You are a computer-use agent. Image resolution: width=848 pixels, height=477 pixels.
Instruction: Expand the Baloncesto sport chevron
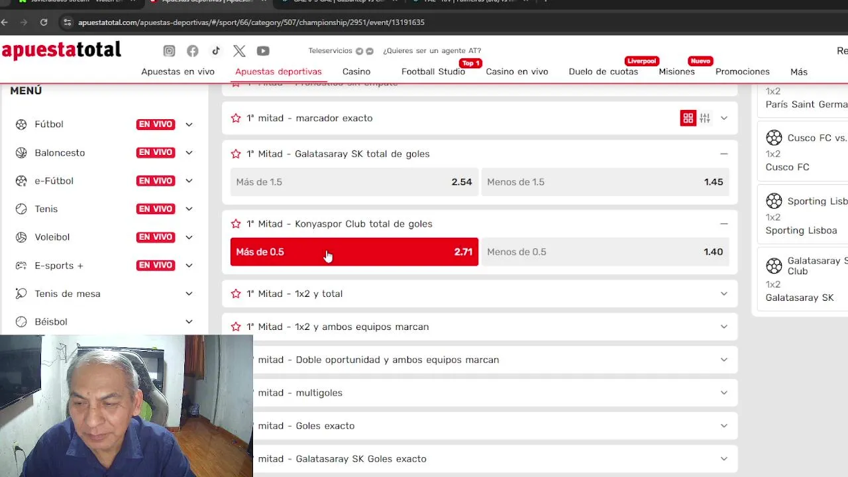tap(189, 152)
